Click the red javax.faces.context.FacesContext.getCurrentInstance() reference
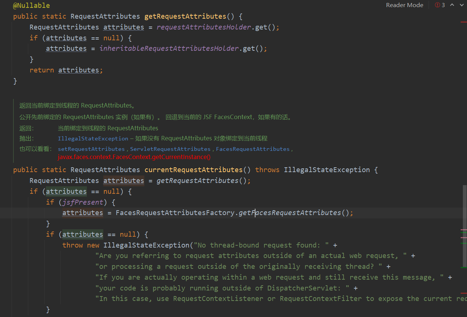Viewport: 467px width, 317px height. (134, 157)
